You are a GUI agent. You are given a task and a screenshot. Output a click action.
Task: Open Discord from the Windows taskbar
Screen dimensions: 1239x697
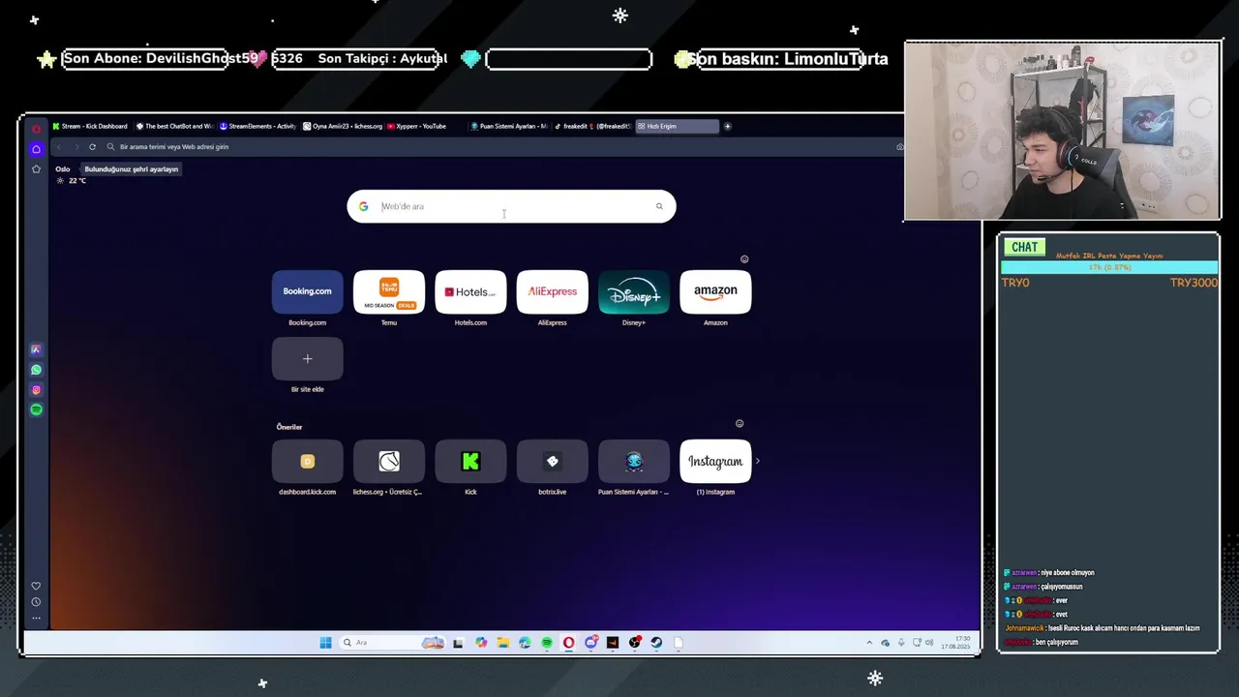tap(590, 643)
